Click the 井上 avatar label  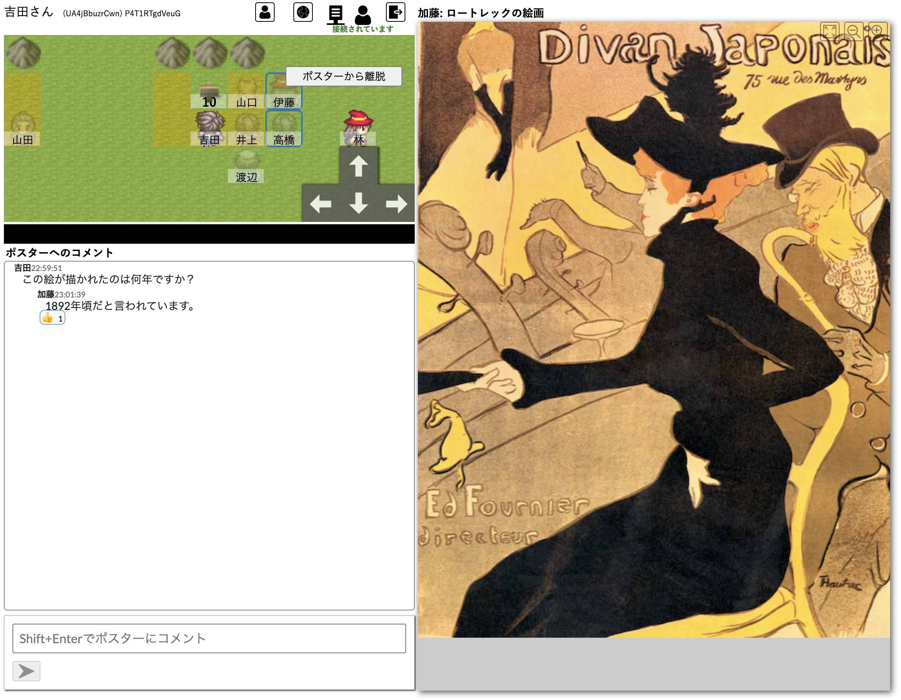247,140
